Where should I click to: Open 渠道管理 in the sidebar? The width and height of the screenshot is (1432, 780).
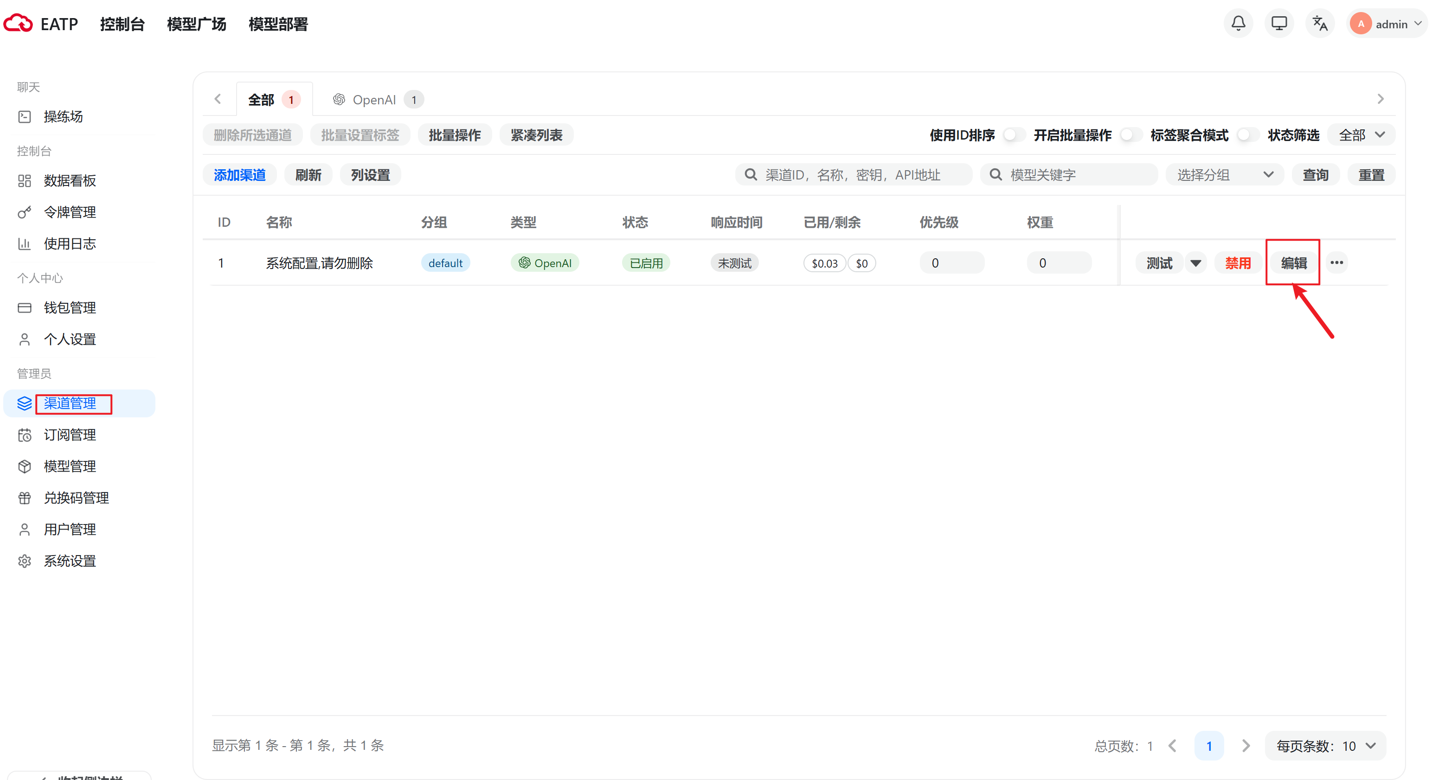pos(79,403)
